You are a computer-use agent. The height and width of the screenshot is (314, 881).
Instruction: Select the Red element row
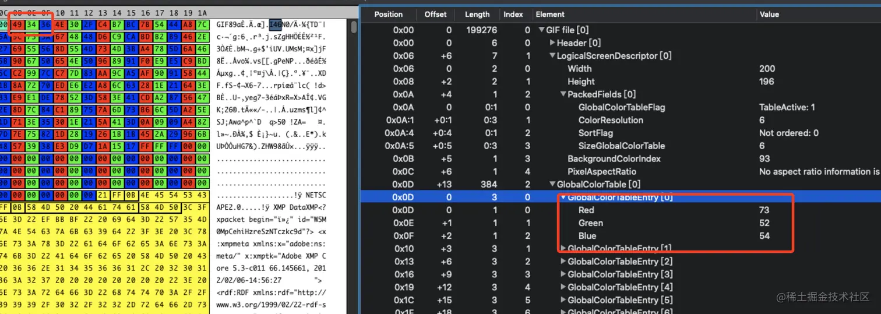621,210
